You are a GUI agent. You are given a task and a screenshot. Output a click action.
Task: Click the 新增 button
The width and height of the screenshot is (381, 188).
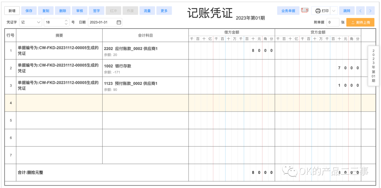point(12,11)
